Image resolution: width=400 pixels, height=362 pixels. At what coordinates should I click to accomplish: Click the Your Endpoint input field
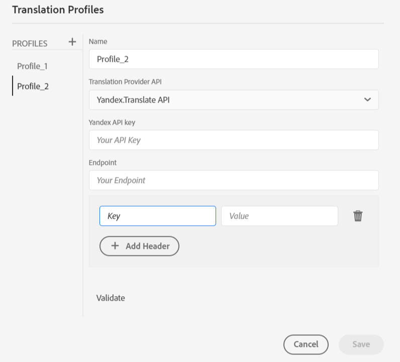click(233, 180)
